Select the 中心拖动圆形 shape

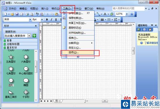point(26,71)
